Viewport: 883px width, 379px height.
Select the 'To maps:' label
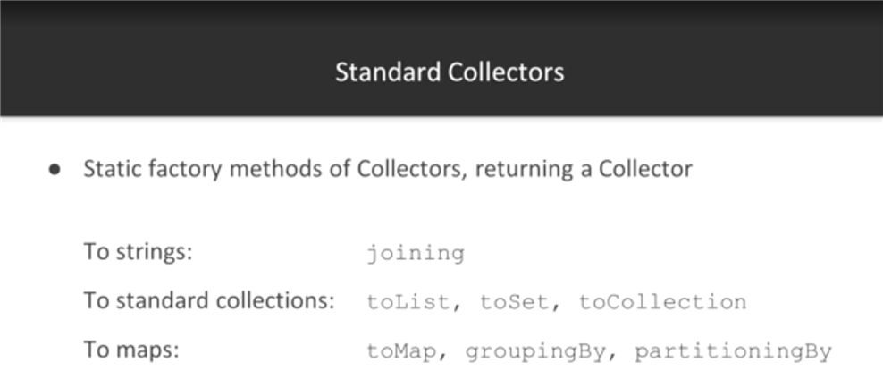point(130,350)
